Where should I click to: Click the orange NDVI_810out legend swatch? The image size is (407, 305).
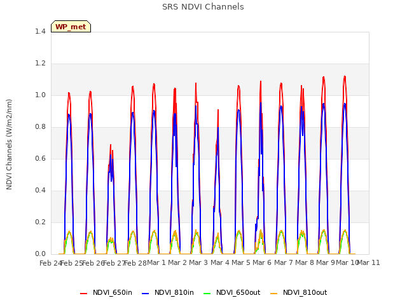[x=273, y=294]
